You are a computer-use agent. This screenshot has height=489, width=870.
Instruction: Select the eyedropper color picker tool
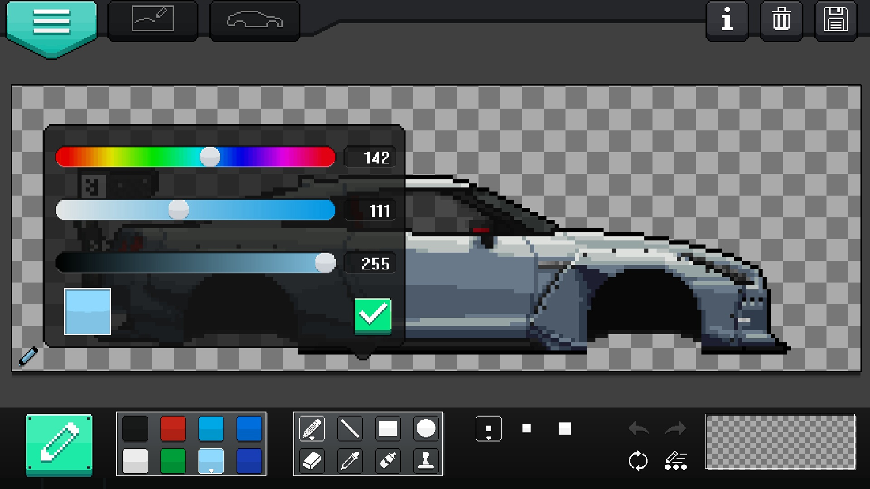tap(350, 461)
